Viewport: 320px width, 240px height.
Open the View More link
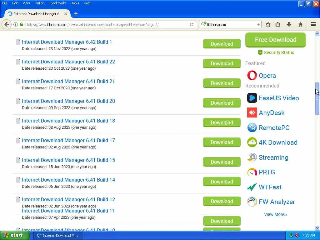click(276, 214)
